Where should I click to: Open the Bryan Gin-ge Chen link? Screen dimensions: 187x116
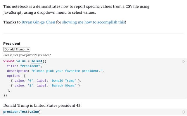38,22
